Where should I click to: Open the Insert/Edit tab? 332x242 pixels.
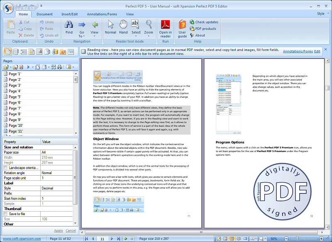pyautogui.click(x=70, y=14)
